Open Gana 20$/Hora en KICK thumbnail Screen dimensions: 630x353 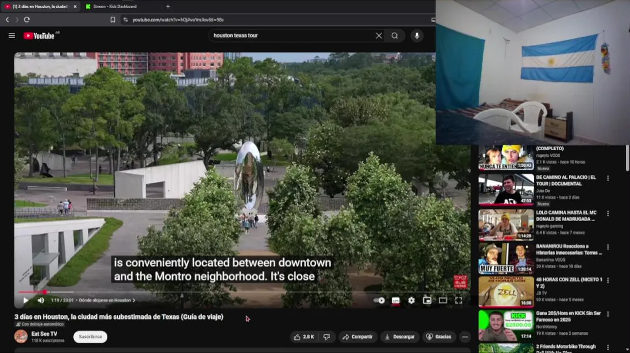tap(506, 326)
